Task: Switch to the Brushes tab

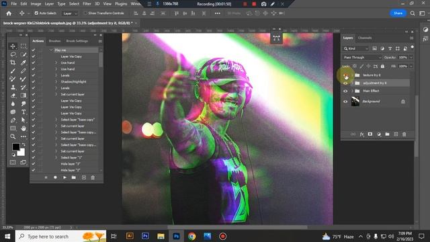Action: coord(54,41)
